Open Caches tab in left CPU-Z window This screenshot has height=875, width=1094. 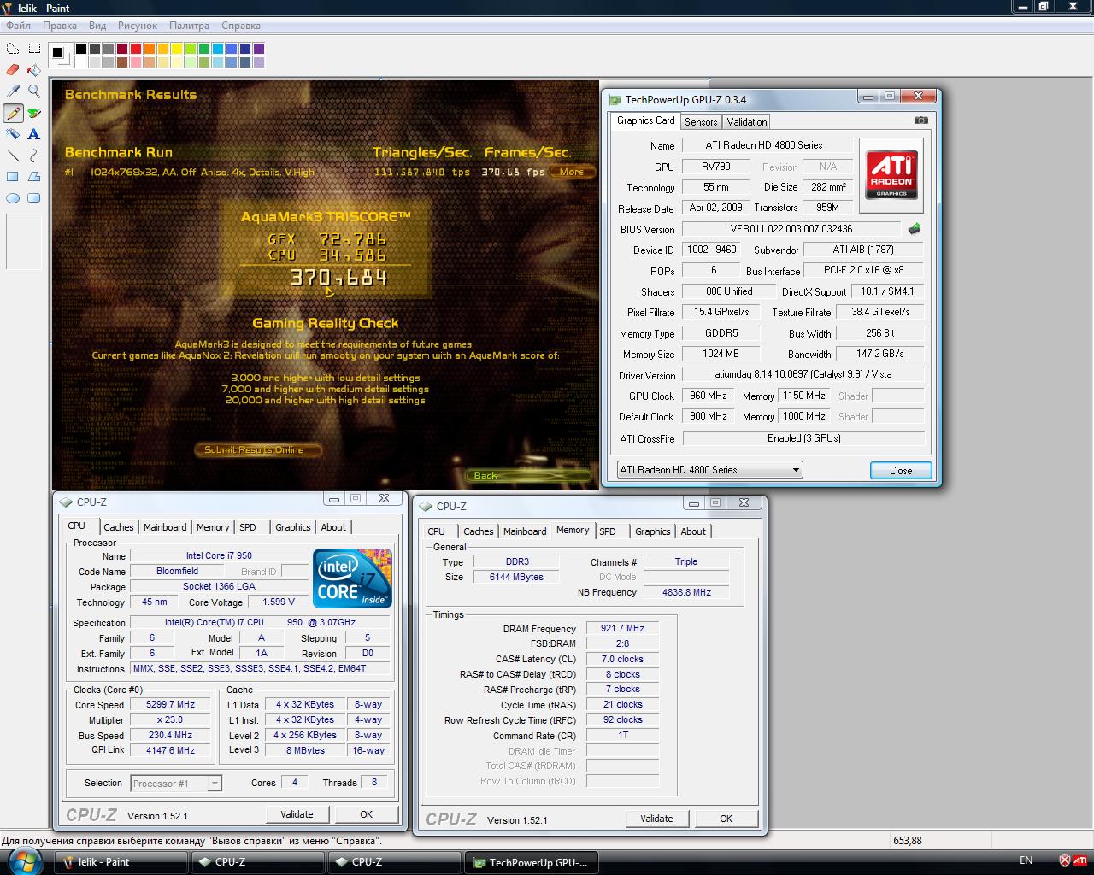119,527
